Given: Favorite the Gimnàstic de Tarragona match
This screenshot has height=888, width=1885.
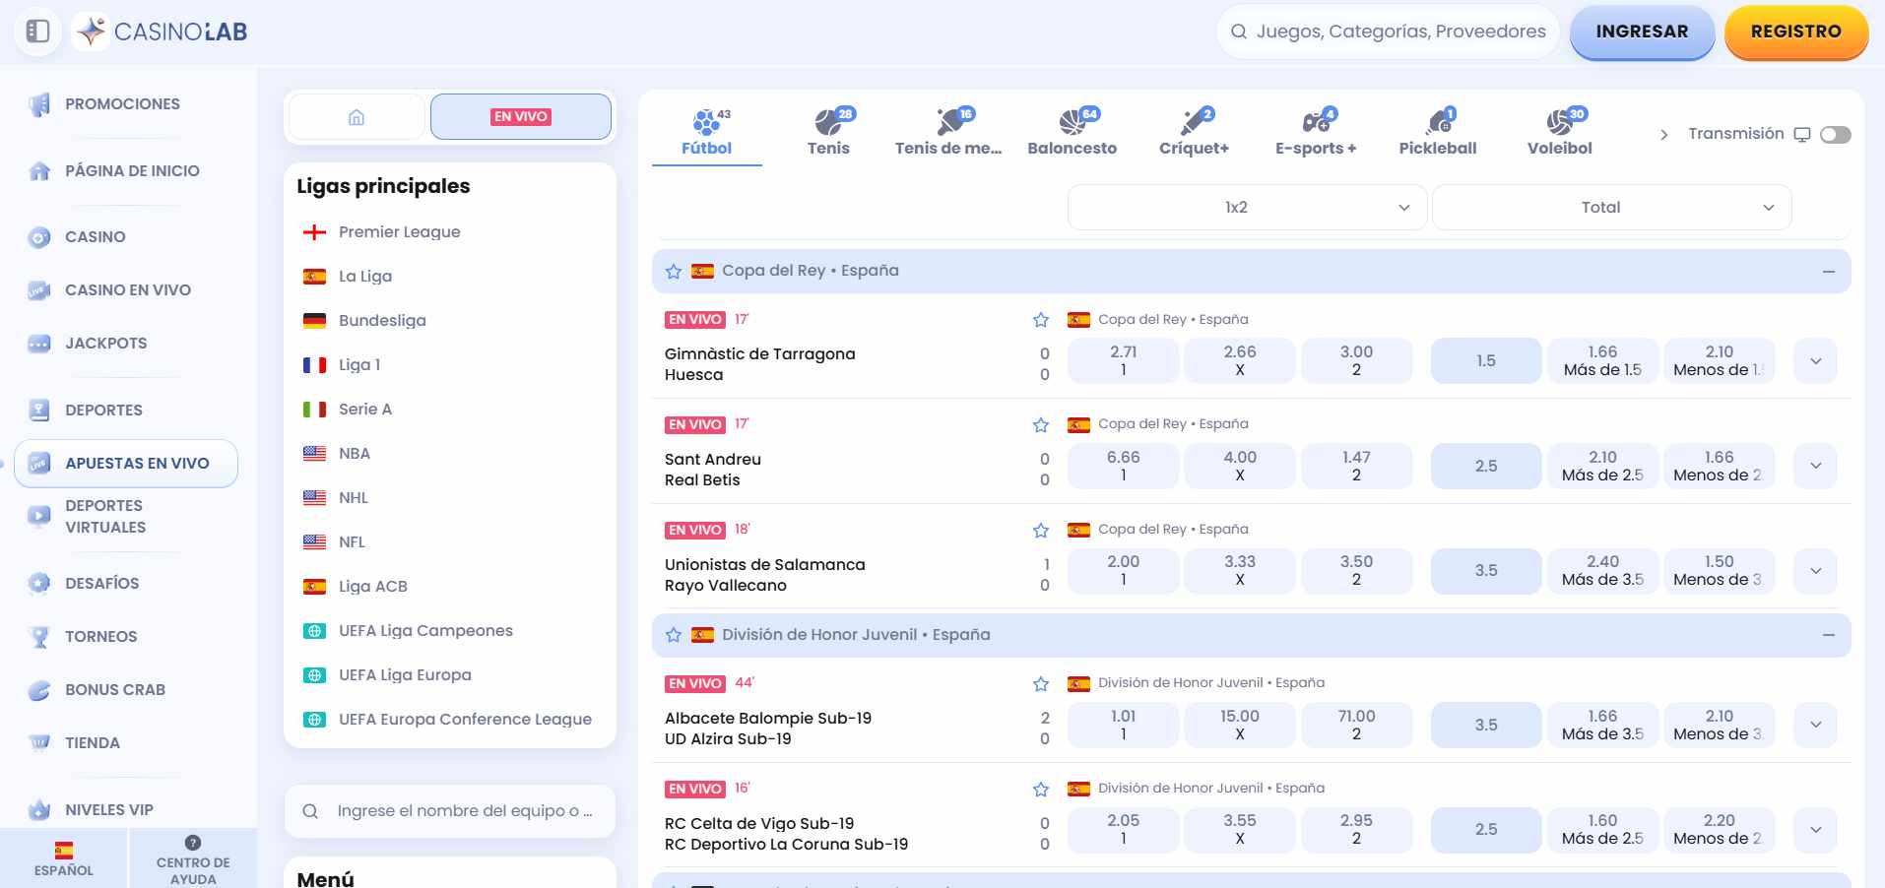Looking at the screenshot, I should pos(1041,320).
